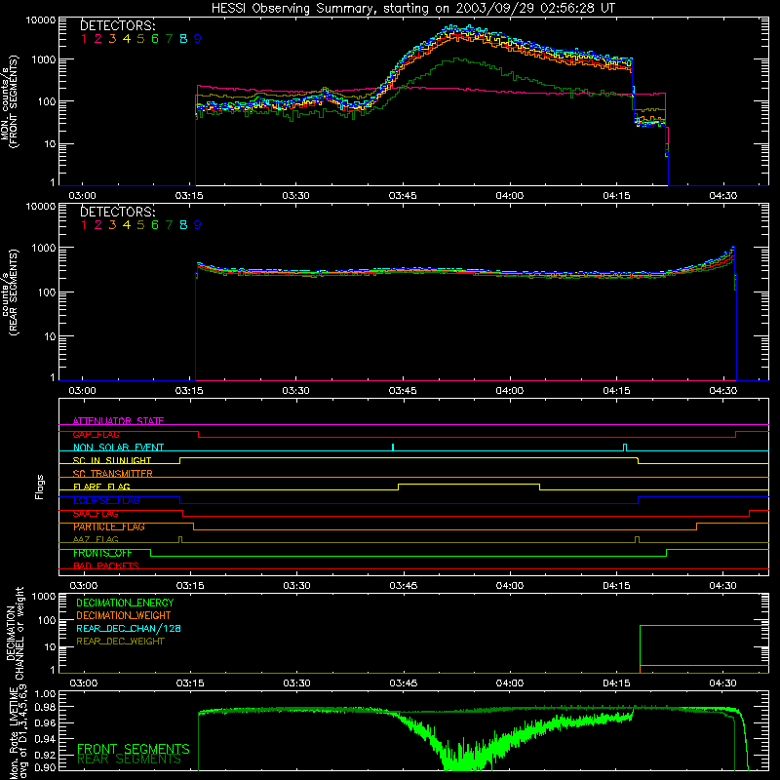The image size is (780, 780).
Task: Click 10000 tick label on front segments axis
Action: click(41, 20)
